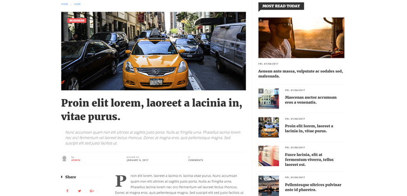The width and height of the screenshot is (407, 196).
Task: Share on Google Plus icon
Action: pyautogui.click(x=92, y=191)
